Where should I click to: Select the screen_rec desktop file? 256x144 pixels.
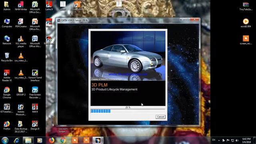tap(246, 40)
